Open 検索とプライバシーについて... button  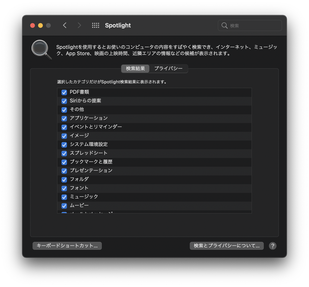pyautogui.click(x=226, y=246)
